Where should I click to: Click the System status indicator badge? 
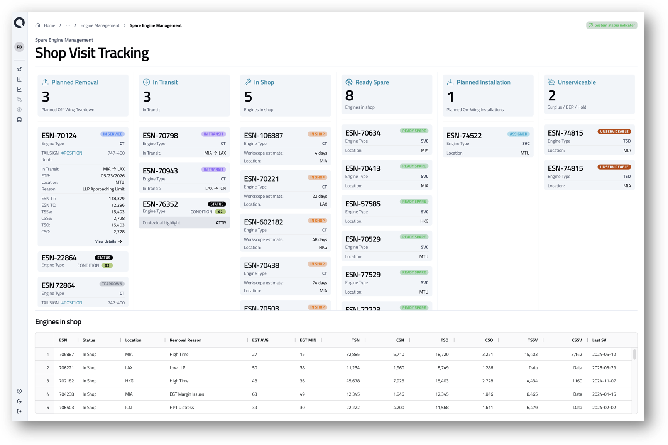tap(611, 25)
